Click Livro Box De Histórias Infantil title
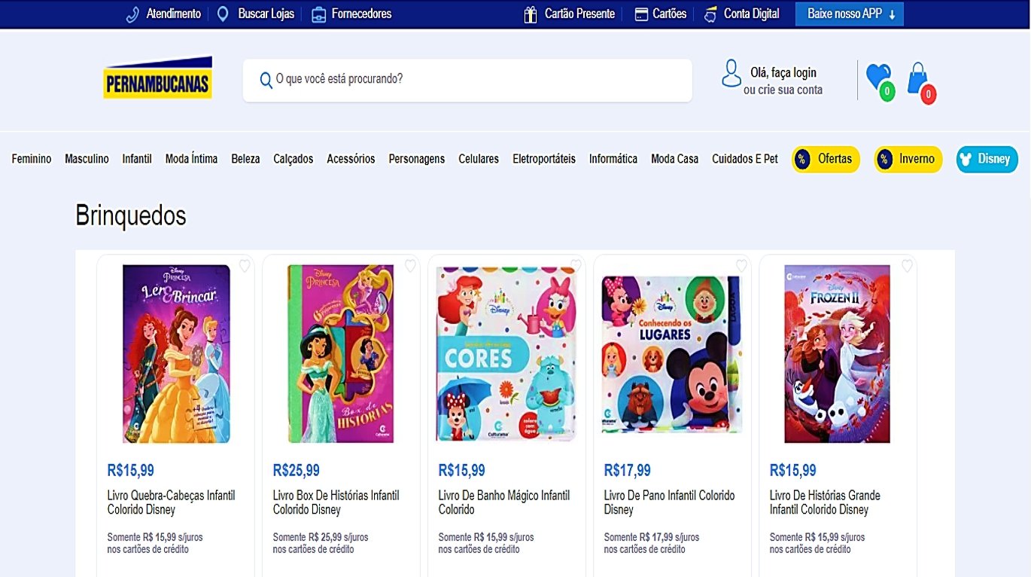 (x=336, y=502)
